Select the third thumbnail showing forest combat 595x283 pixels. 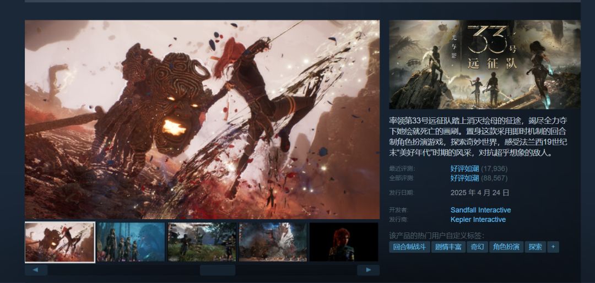click(202, 242)
